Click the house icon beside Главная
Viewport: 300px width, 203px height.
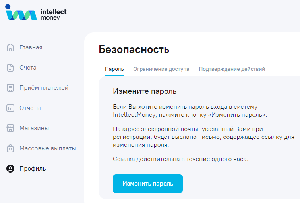coord(10,48)
